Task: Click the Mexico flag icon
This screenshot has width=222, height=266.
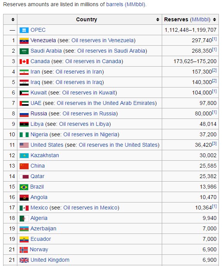Action: pos(24,208)
